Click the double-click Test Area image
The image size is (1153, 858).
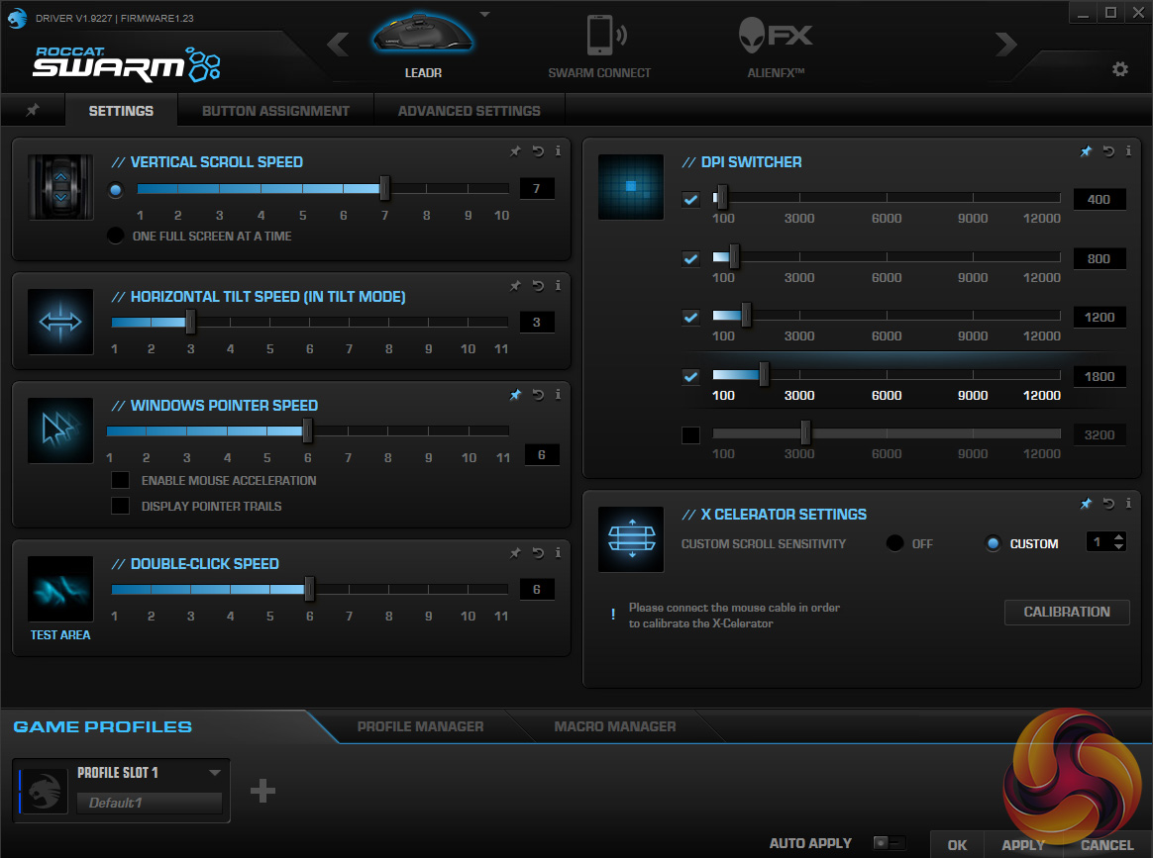60,589
